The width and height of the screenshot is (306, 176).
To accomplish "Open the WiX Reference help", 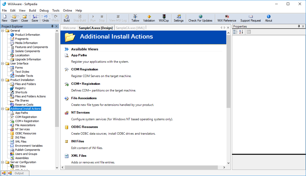I will (227, 18).
